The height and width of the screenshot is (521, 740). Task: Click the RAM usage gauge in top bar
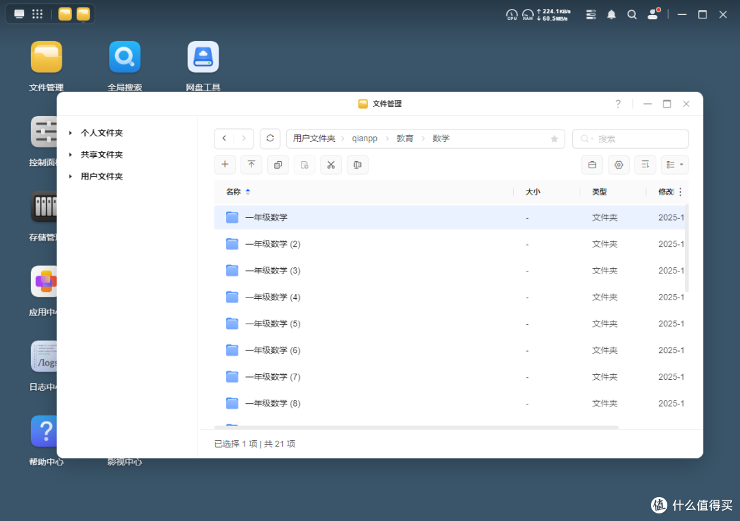pyautogui.click(x=528, y=14)
